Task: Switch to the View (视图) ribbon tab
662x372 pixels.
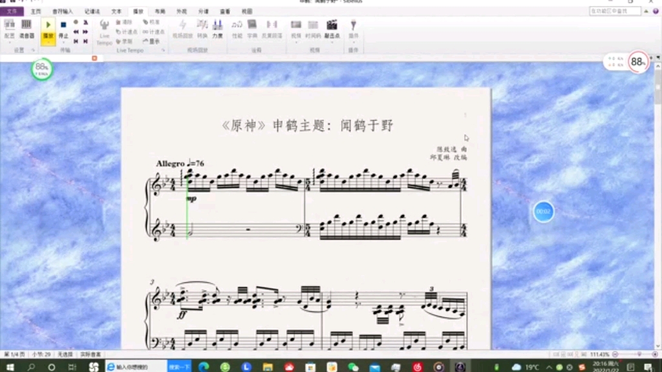Action: pyautogui.click(x=247, y=12)
